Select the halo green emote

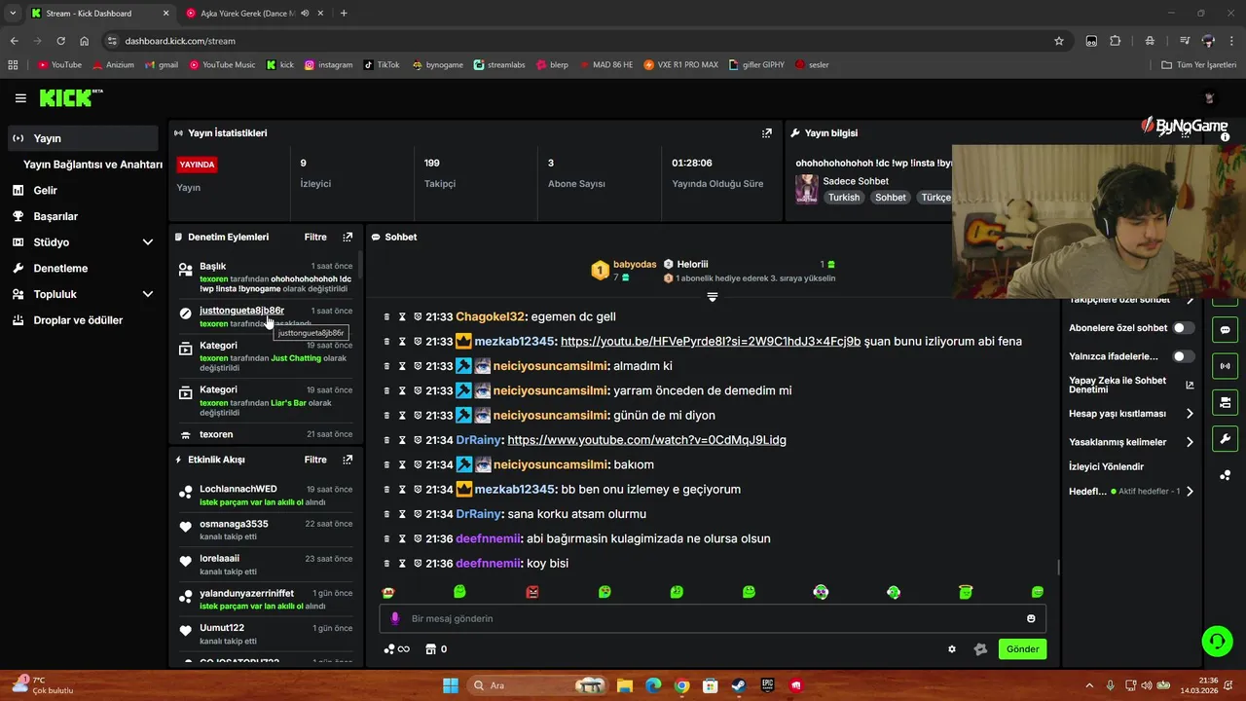(966, 592)
